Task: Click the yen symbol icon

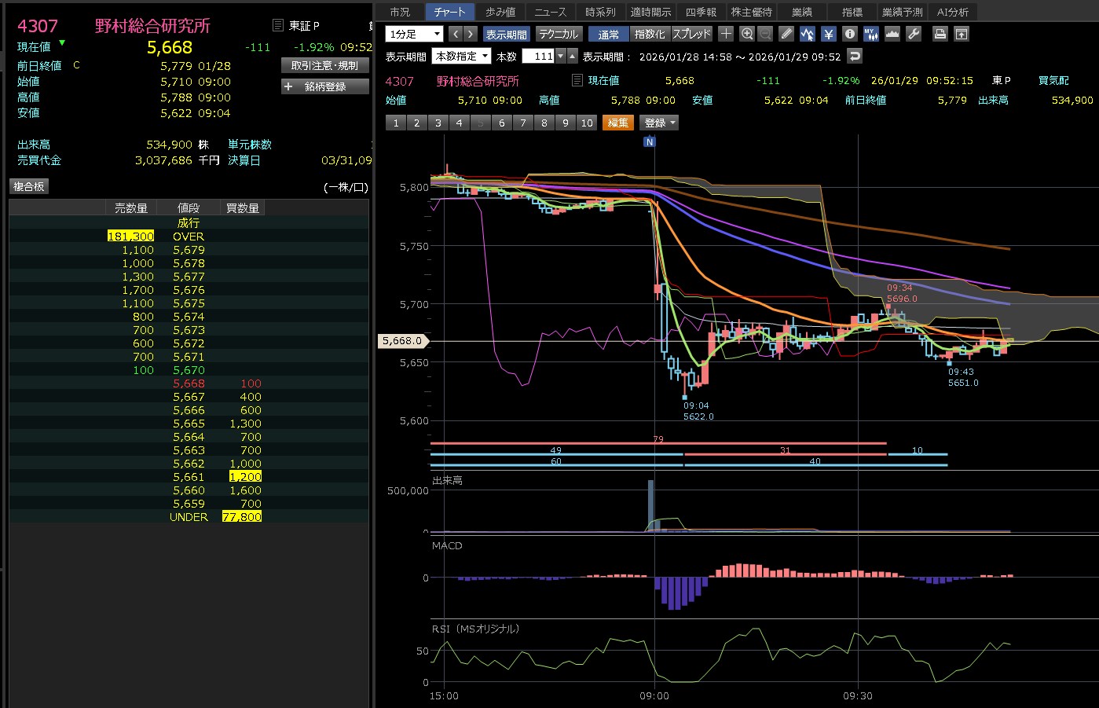Action: tap(828, 34)
